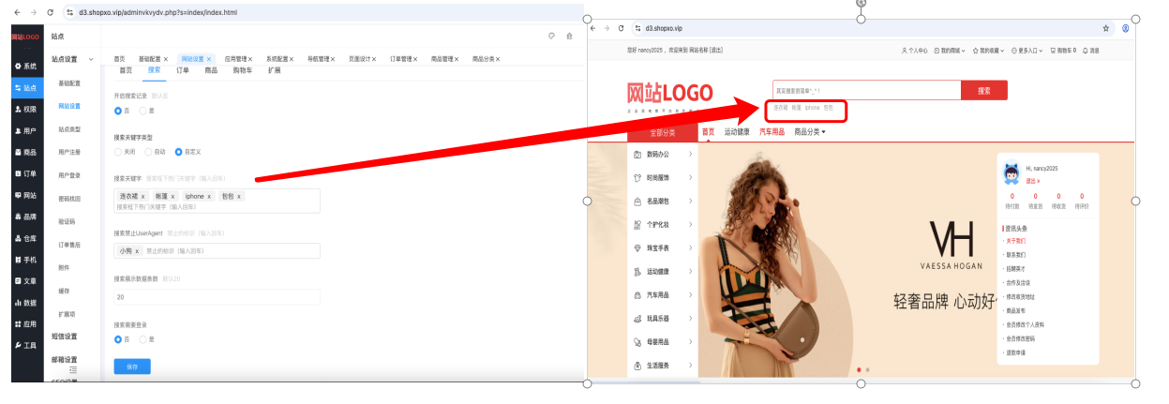The width and height of the screenshot is (1169, 404).
Task: Open 短信设置 menu group
Action: (x=66, y=336)
